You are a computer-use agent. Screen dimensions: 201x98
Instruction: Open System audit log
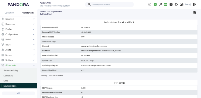pyautogui.click(x=11, y=70)
